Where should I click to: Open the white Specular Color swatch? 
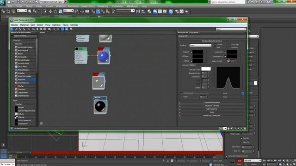coord(206,69)
